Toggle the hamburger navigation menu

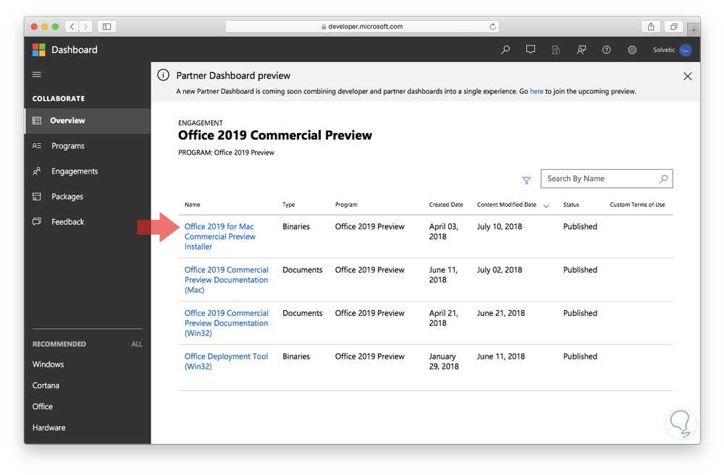(37, 74)
